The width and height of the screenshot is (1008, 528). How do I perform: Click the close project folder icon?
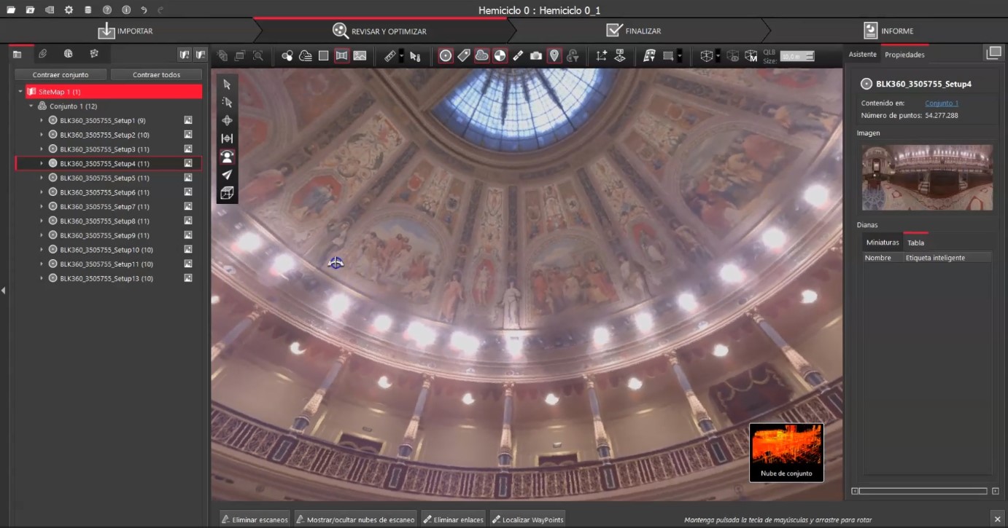30,9
